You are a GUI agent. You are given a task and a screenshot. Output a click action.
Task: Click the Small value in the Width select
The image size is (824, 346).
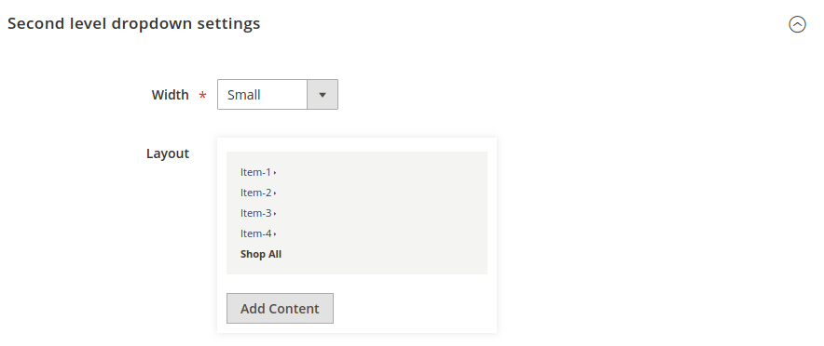coord(244,95)
